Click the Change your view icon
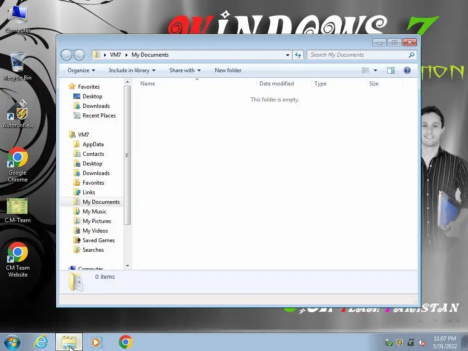 coord(365,70)
